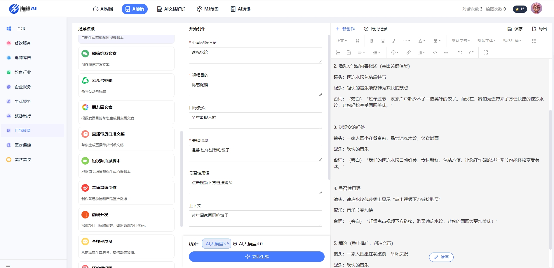This screenshot has width=554, height=268.
Task: Select the AI创作 tab
Action: coord(135,9)
